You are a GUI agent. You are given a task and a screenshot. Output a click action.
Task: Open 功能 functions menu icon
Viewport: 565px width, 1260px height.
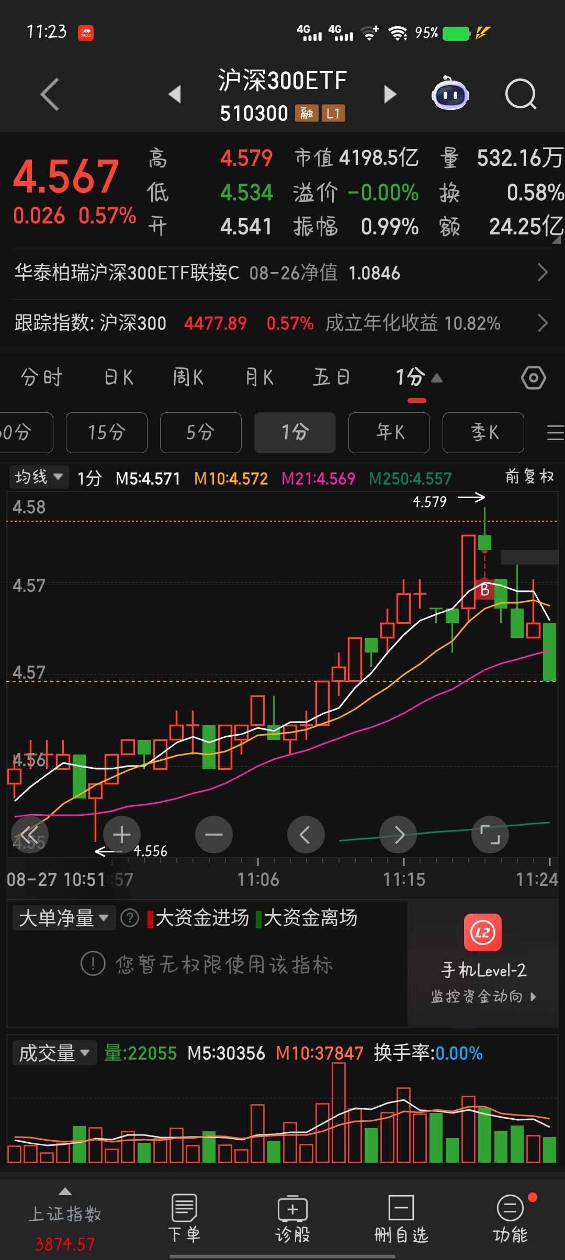[x=510, y=1218]
